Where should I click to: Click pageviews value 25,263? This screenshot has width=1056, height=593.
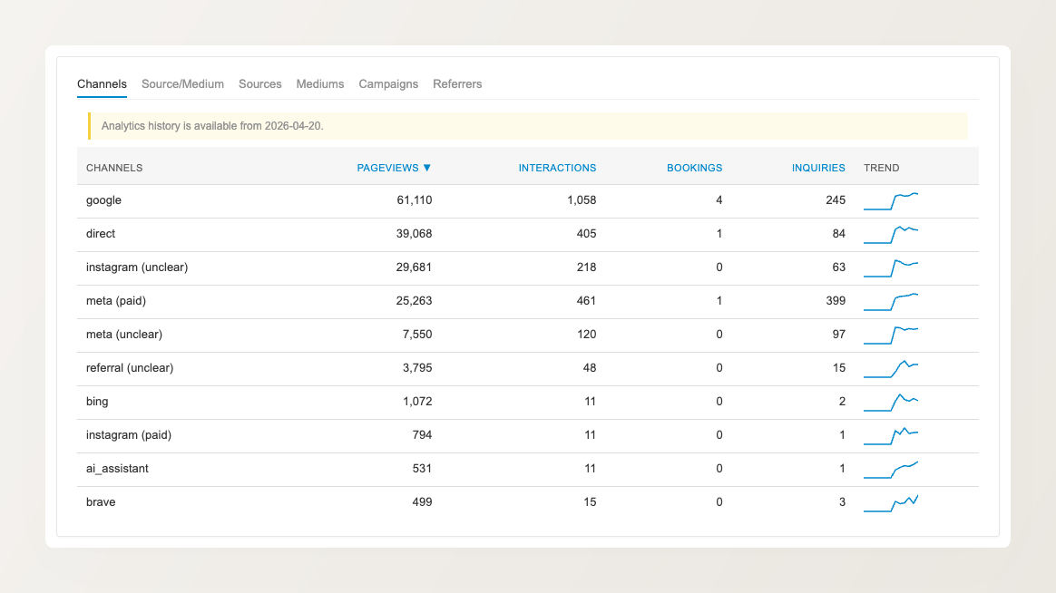click(415, 301)
